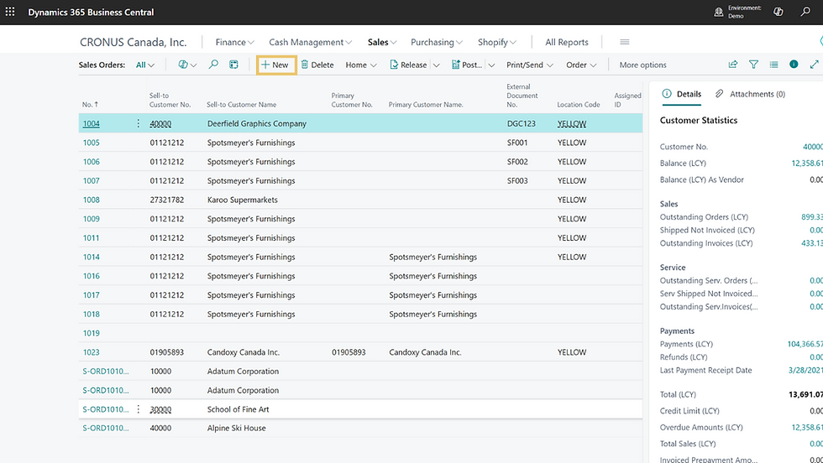The width and height of the screenshot is (823, 463).
Task: Expand the Shopify menu
Action: [x=496, y=42]
